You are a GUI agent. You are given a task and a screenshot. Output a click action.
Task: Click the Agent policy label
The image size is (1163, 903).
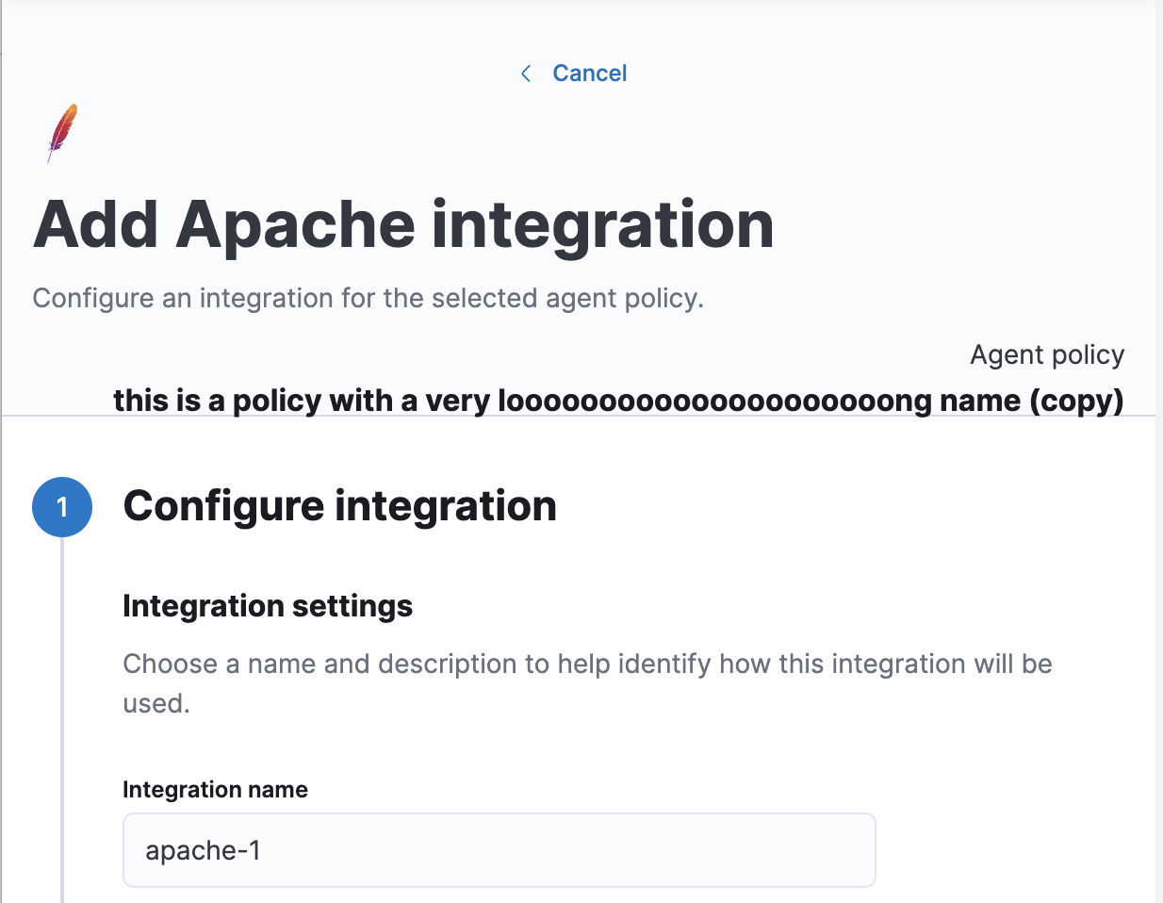[1046, 354]
